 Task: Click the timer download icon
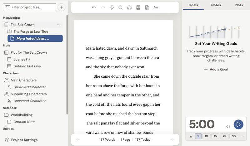click(x=191, y=136)
